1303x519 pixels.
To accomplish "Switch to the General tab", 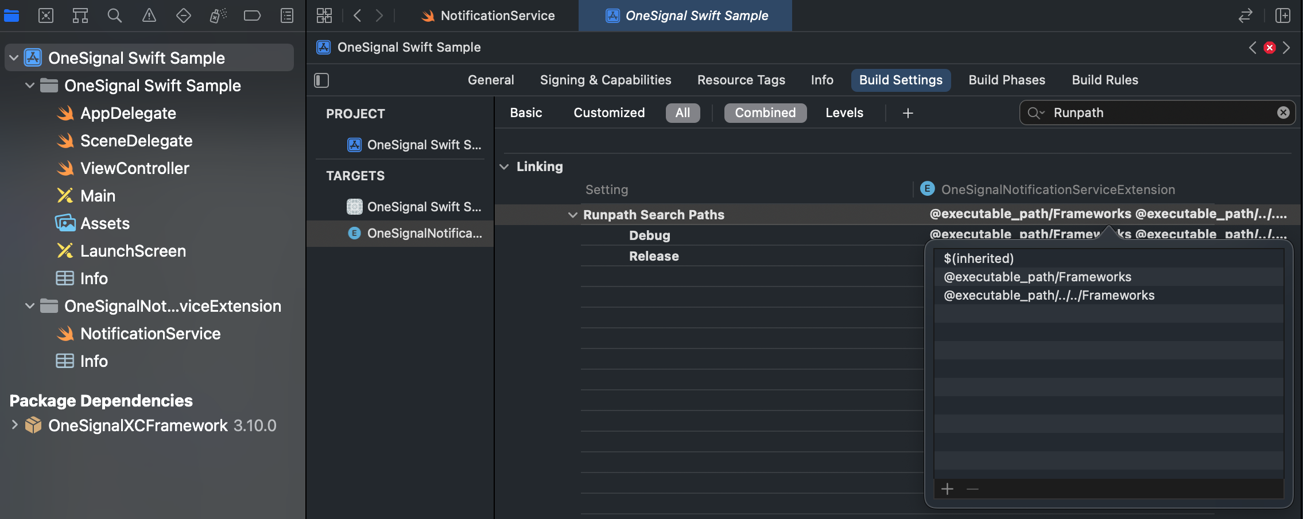I will [491, 80].
